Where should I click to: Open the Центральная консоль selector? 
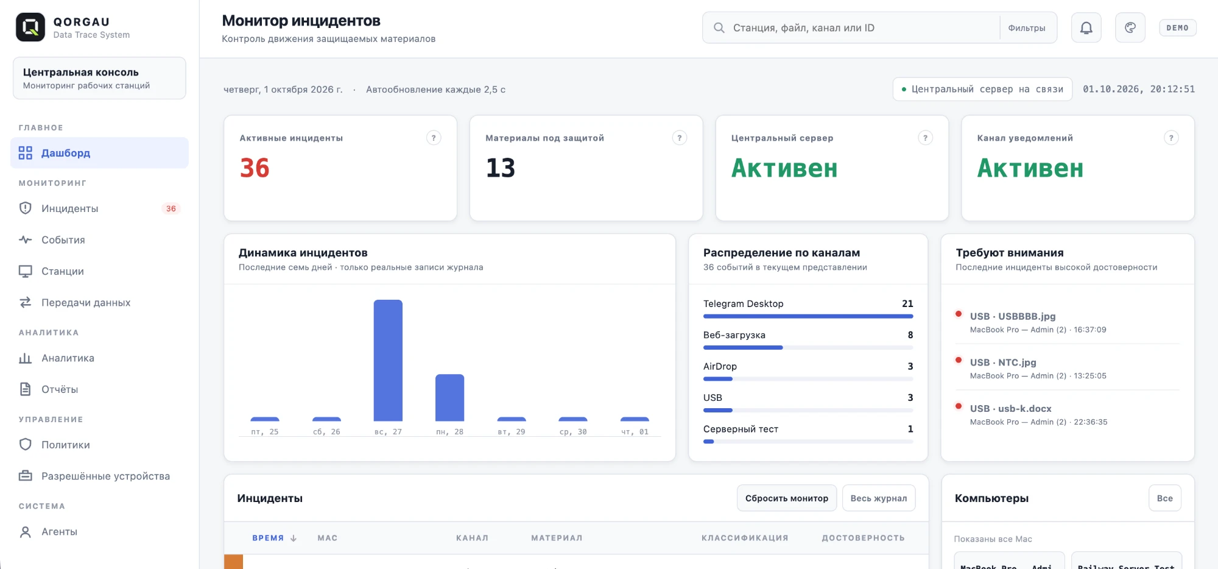pyautogui.click(x=99, y=78)
